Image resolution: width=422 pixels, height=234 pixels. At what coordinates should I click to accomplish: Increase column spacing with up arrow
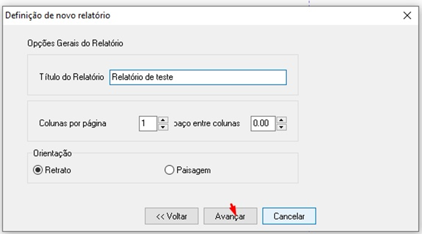[x=281, y=119]
